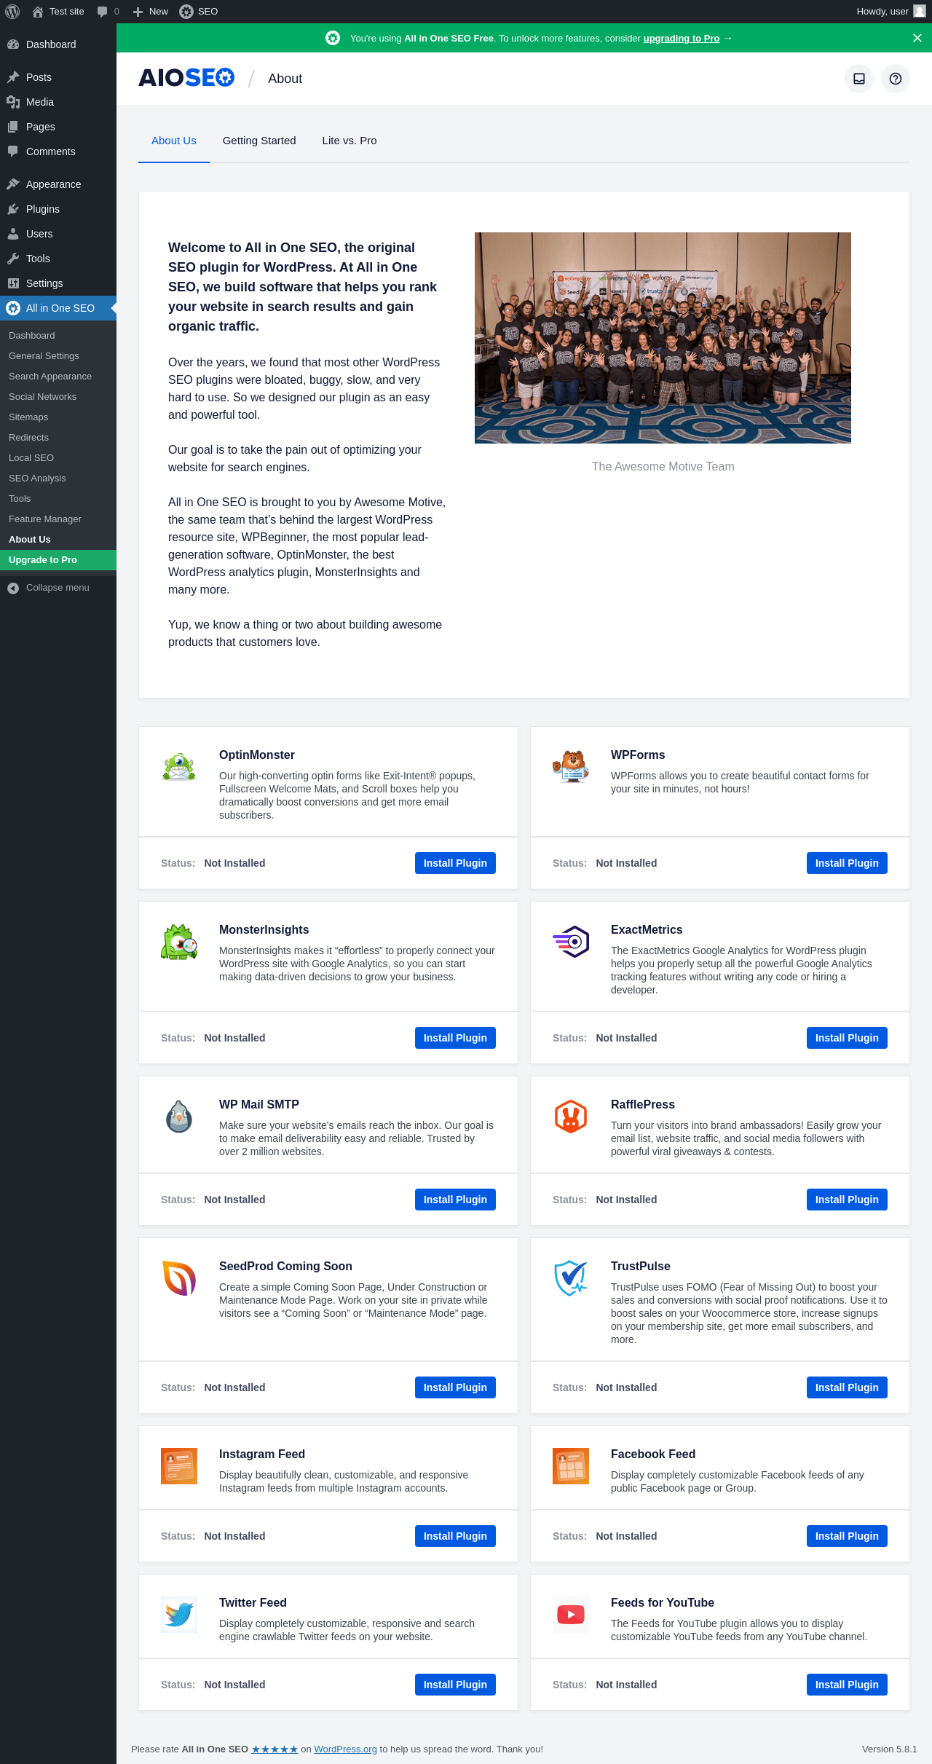Click the Instagram Feed orange icon
The width and height of the screenshot is (932, 1764).
[x=179, y=1466]
